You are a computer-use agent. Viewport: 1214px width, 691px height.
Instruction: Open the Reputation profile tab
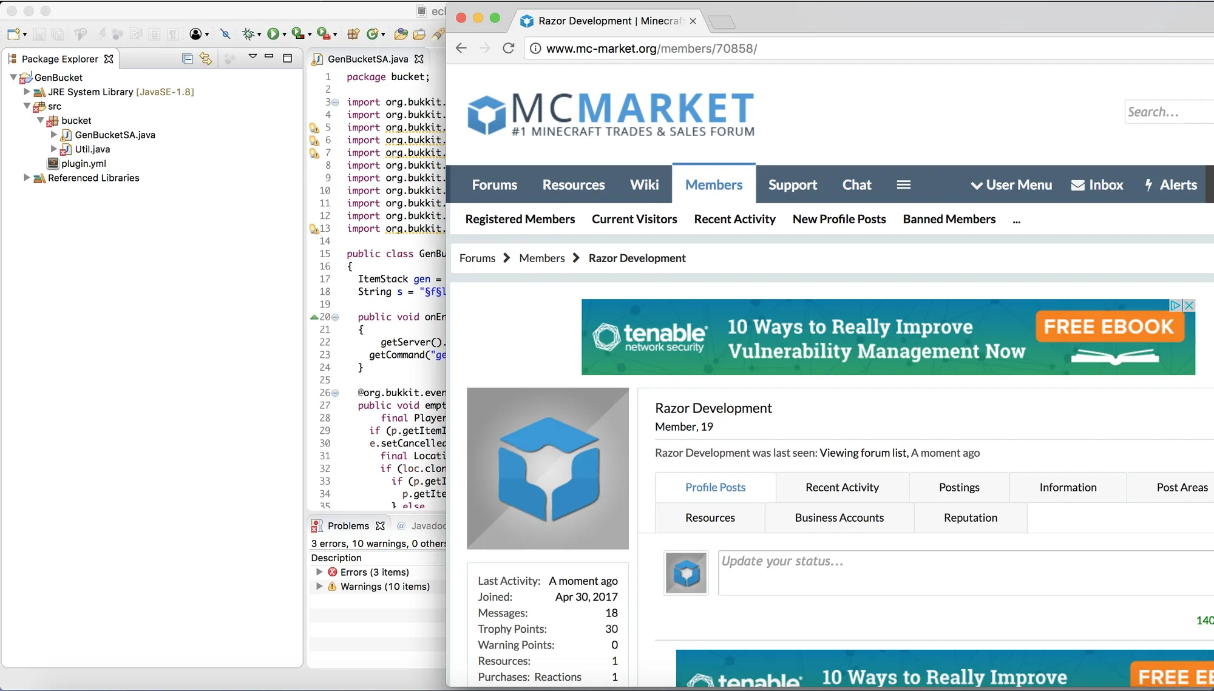tap(971, 517)
